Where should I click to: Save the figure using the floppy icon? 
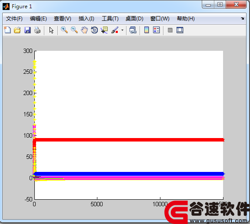[27, 30]
